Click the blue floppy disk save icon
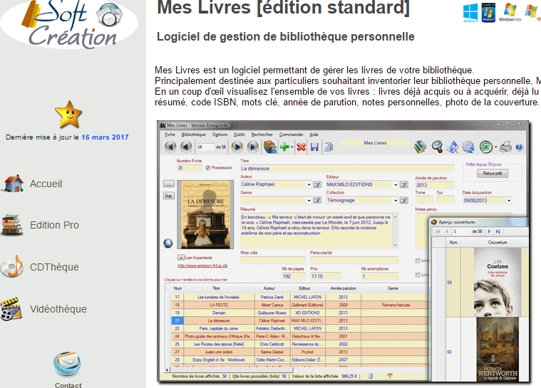 click(x=314, y=147)
